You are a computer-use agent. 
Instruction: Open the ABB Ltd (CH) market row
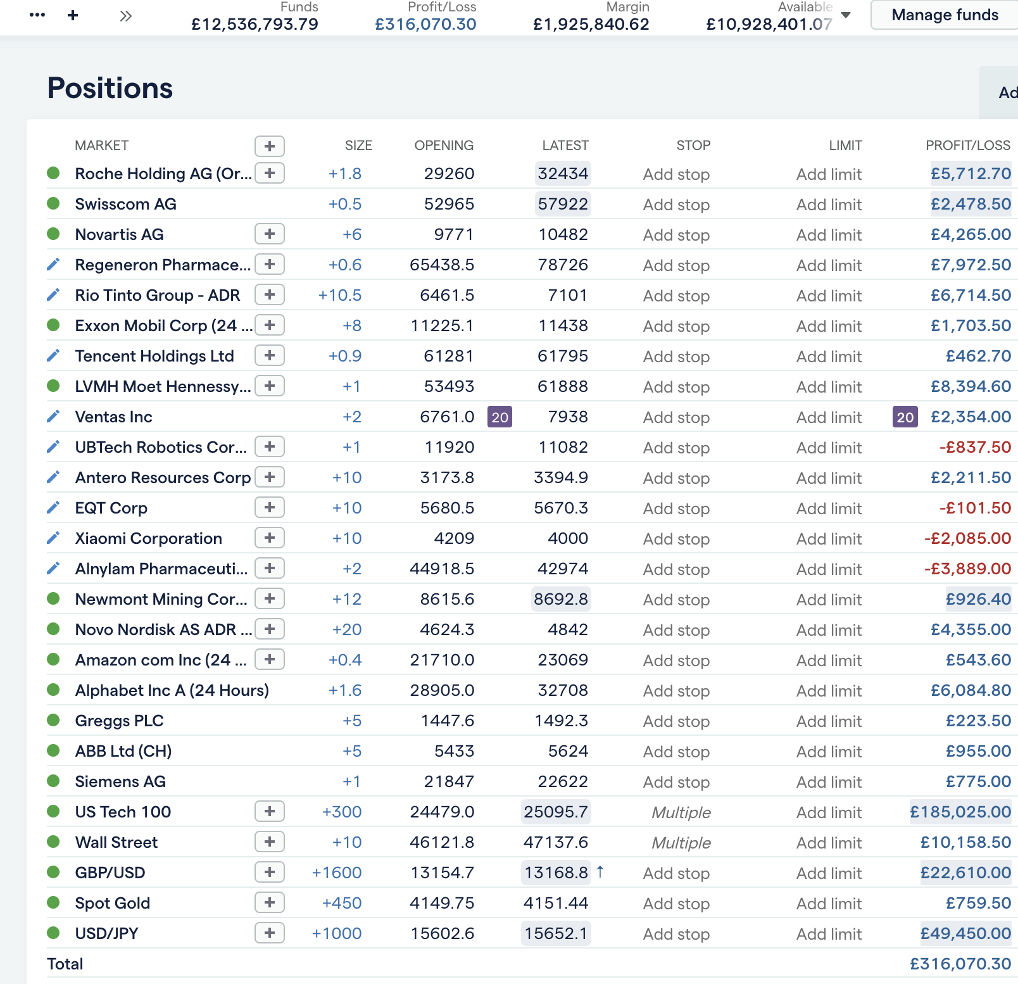pos(123,751)
